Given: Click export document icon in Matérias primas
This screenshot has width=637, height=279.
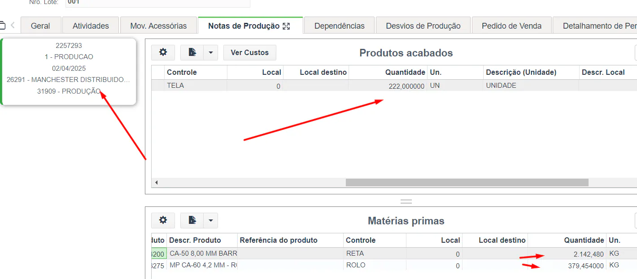Looking at the screenshot, I should [x=192, y=220].
